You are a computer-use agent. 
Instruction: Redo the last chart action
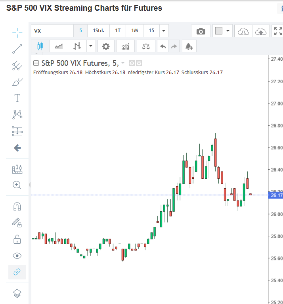[x=174, y=46]
